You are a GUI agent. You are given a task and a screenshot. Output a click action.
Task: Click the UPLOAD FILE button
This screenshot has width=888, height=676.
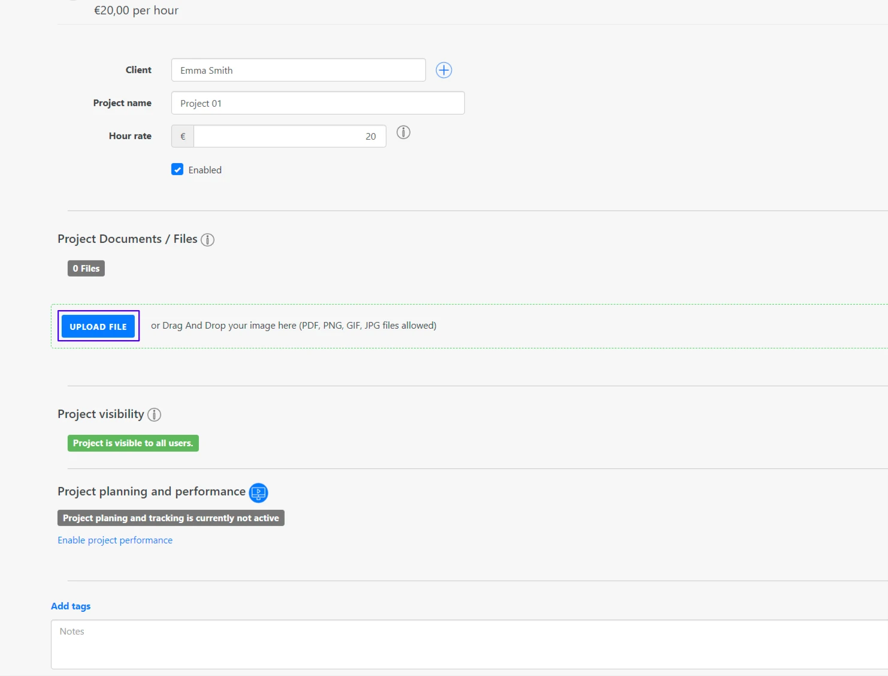[98, 326]
